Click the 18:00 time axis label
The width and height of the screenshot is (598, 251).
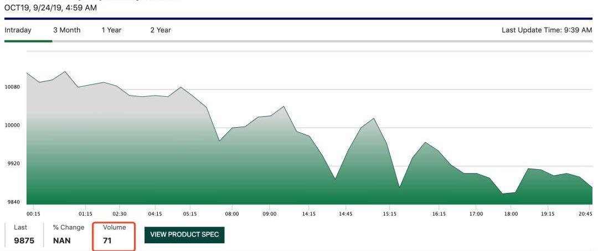511,213
